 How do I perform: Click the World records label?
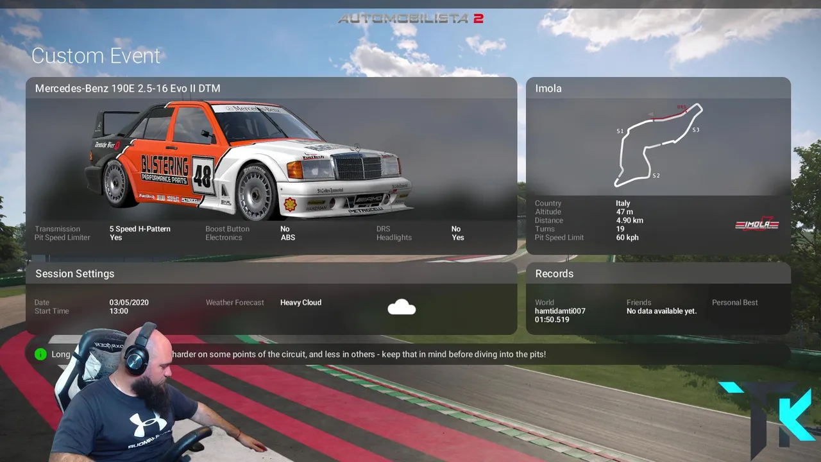pos(545,302)
